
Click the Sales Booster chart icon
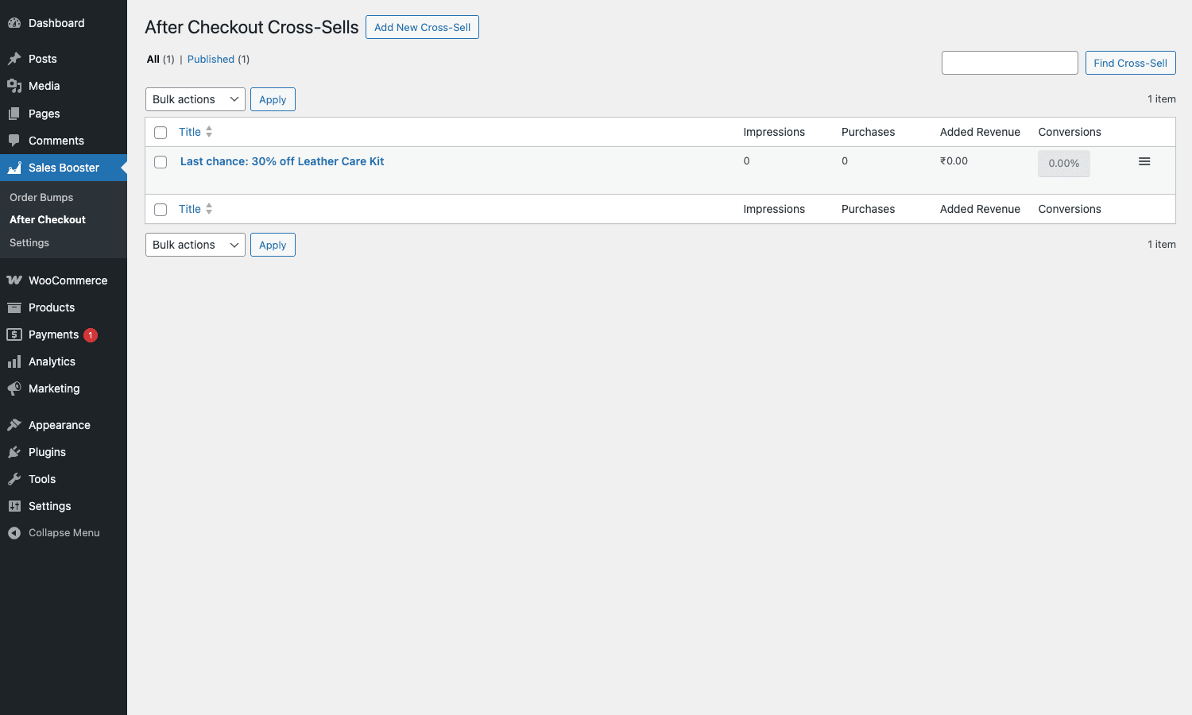click(x=14, y=168)
